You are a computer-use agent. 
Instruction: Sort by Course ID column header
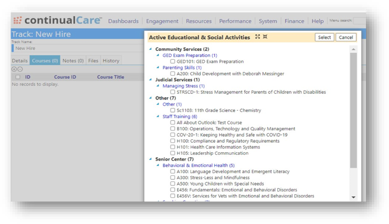pos(65,77)
